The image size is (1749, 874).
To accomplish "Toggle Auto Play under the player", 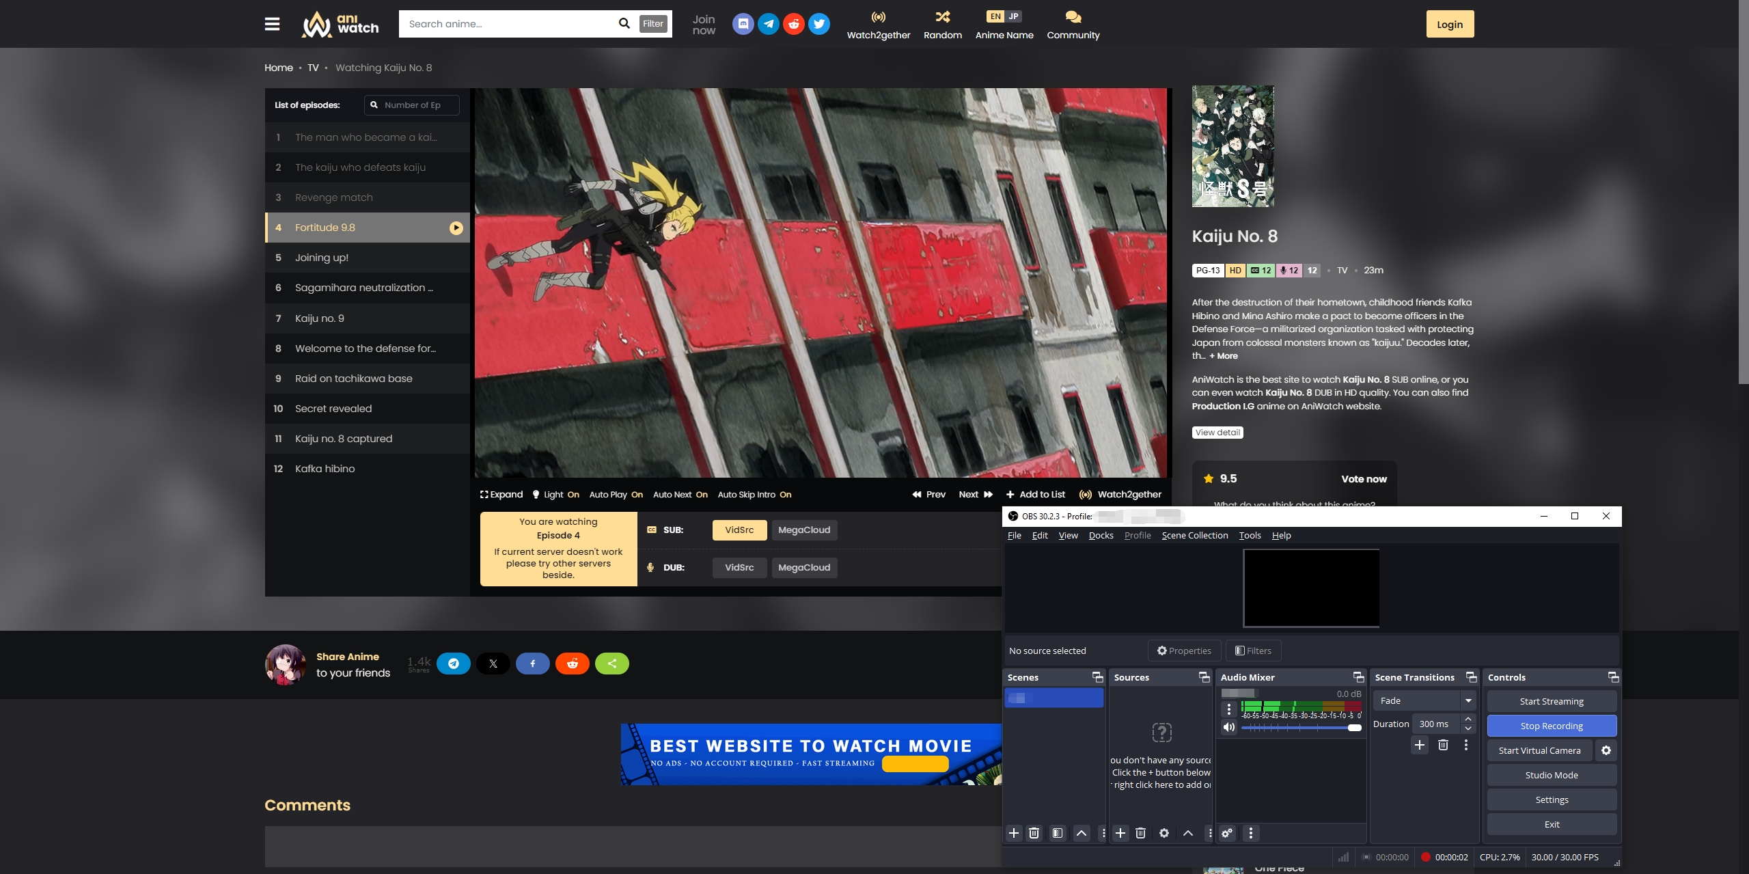I will click(616, 495).
